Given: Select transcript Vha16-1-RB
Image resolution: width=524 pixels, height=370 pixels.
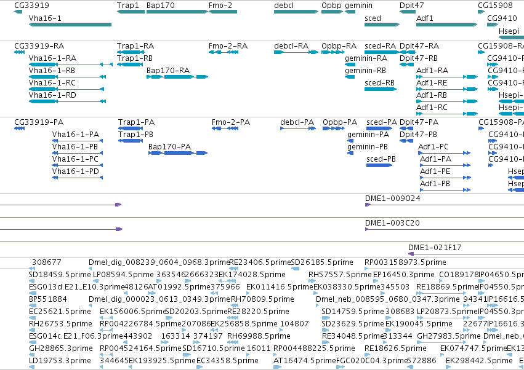Looking at the screenshot, I should pyautogui.click(x=67, y=77).
